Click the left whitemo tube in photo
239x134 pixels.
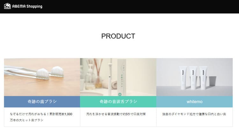click(x=183, y=78)
